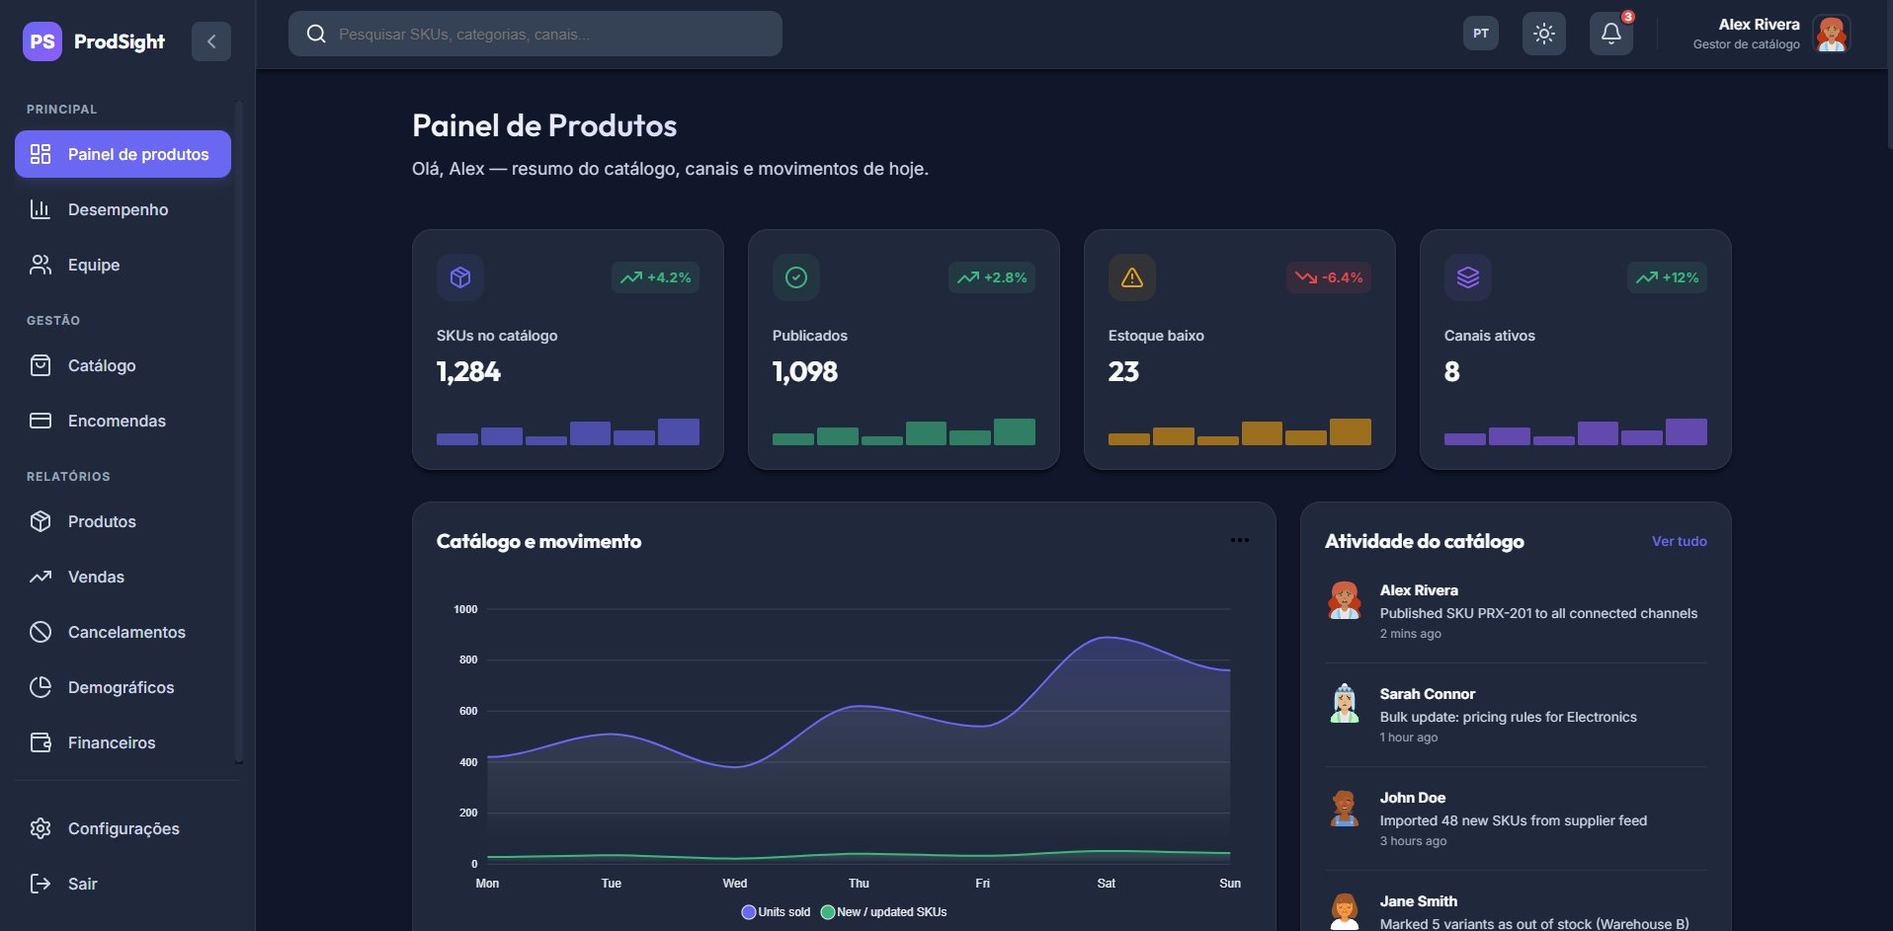Click the Sair logout icon
The width and height of the screenshot is (1893, 931).
(x=41, y=884)
